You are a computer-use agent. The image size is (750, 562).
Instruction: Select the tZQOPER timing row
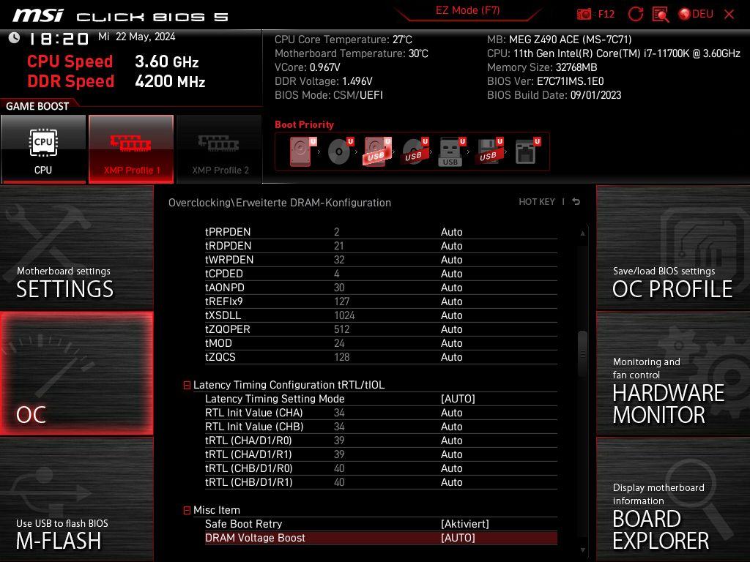coord(381,329)
